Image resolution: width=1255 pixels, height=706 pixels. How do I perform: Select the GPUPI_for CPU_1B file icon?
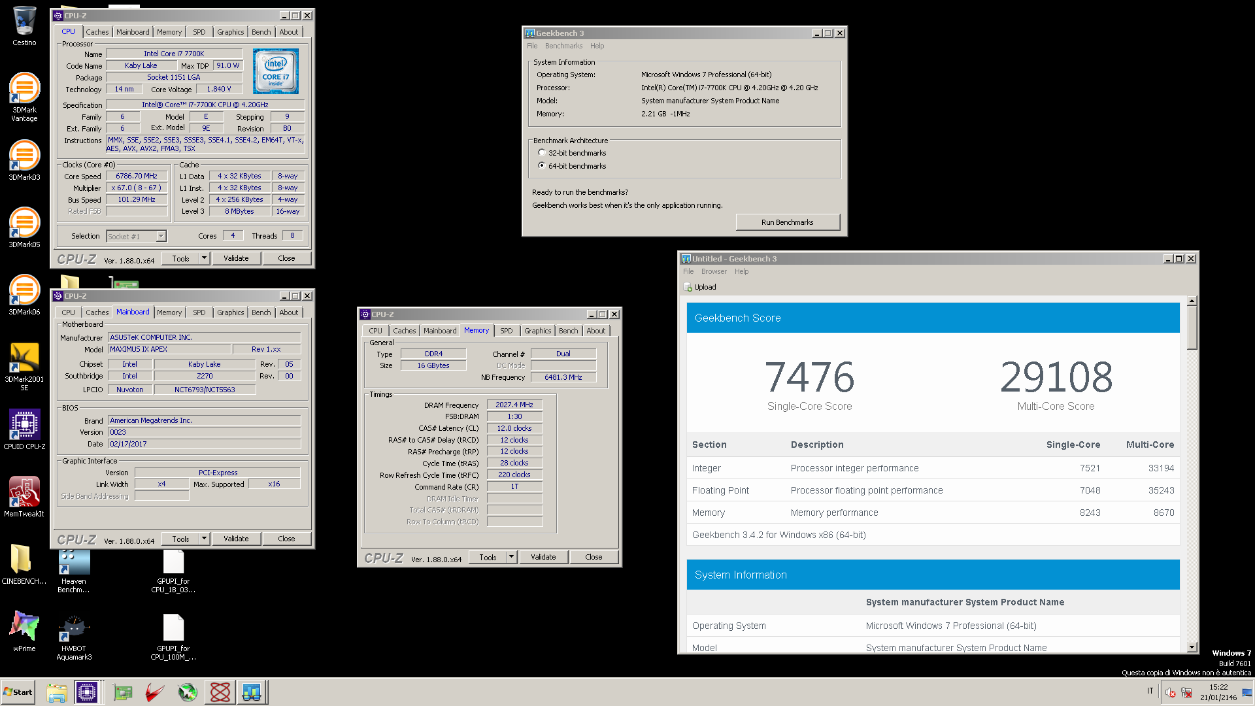tap(173, 571)
